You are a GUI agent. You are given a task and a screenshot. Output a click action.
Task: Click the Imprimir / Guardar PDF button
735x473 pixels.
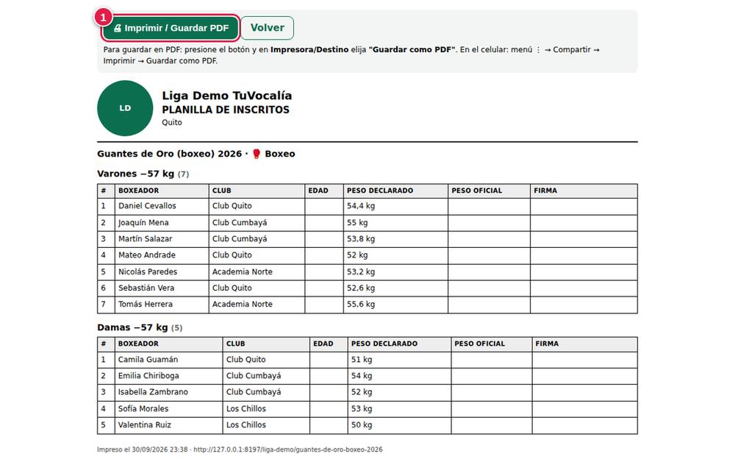click(x=171, y=28)
